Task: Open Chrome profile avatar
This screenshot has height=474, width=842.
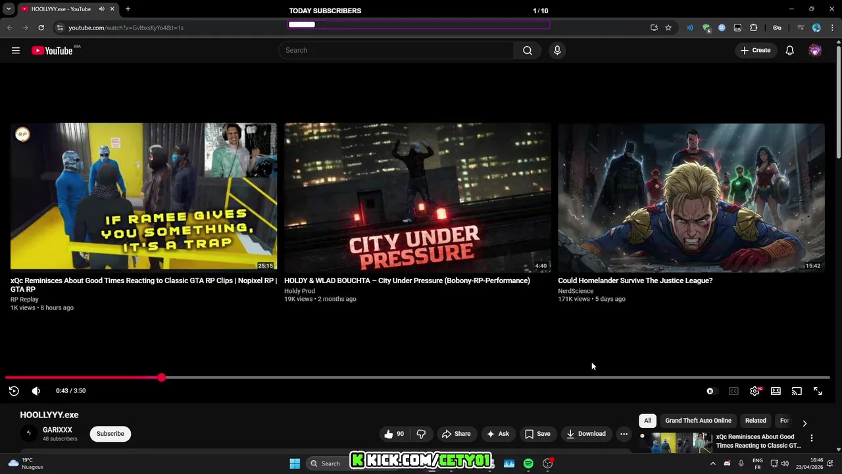Action: click(816, 28)
